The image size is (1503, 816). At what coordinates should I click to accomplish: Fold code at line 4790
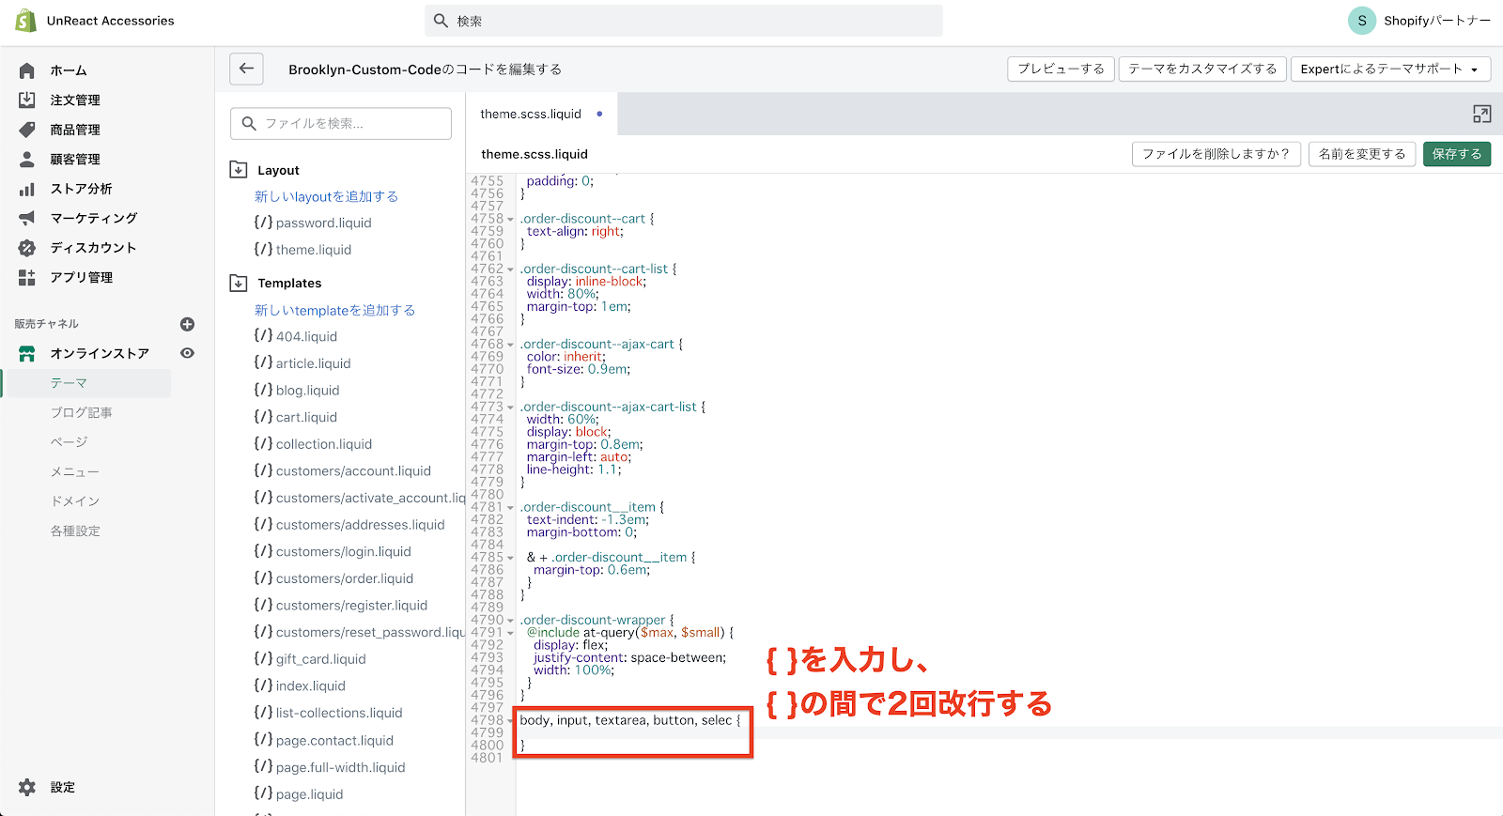point(510,621)
